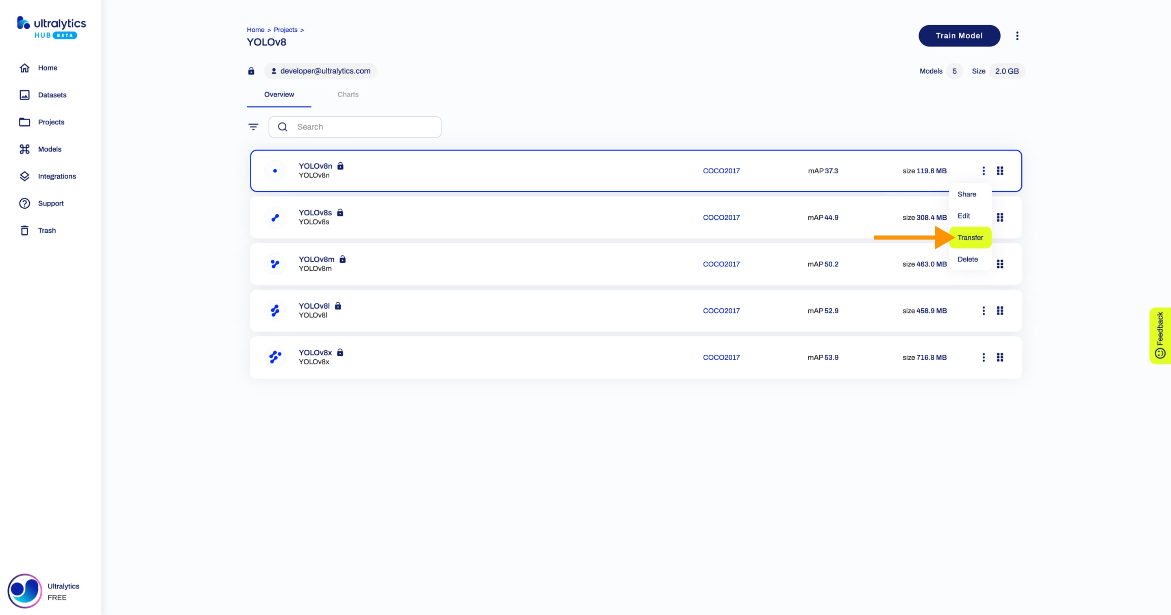The image size is (1171, 615).
Task: Select the Delete option from context menu
Action: (967, 259)
